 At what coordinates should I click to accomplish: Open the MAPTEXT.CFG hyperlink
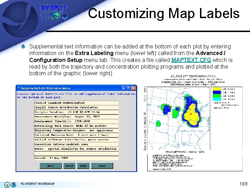tap(191, 60)
